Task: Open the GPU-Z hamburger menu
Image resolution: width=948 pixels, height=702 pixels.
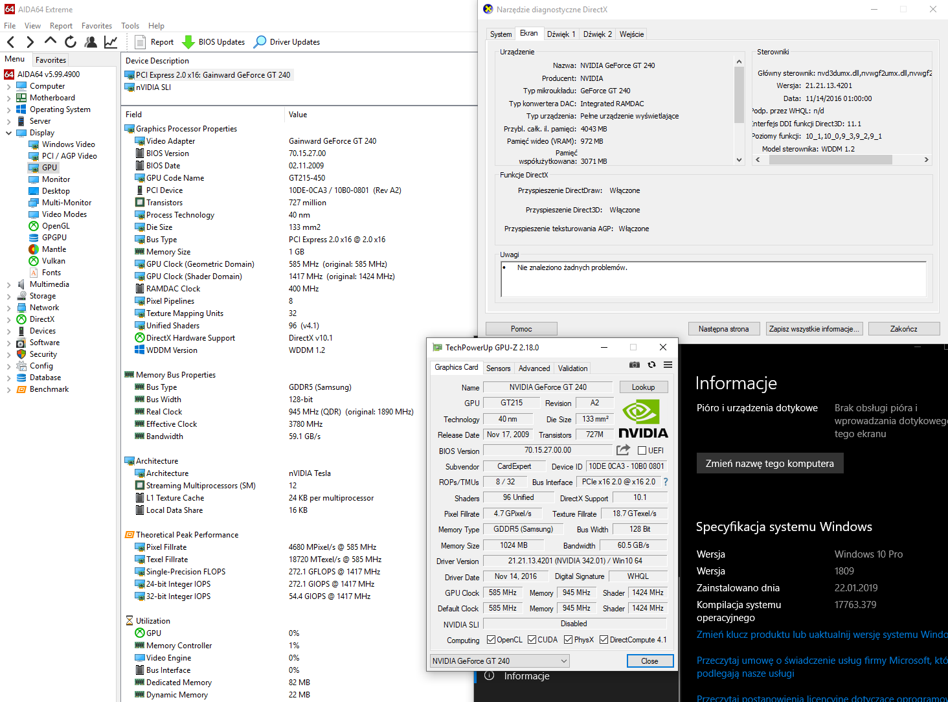Action: click(668, 365)
